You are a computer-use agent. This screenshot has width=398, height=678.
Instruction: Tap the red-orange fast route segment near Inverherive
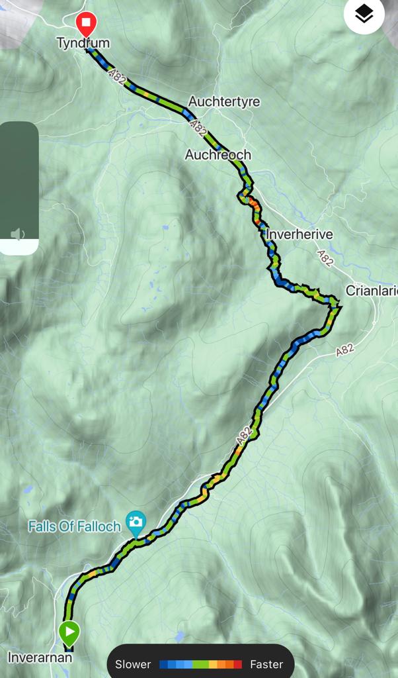point(254,207)
